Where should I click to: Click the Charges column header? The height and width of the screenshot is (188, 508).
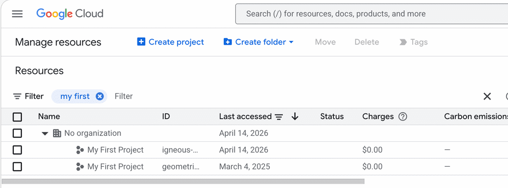pos(378,117)
